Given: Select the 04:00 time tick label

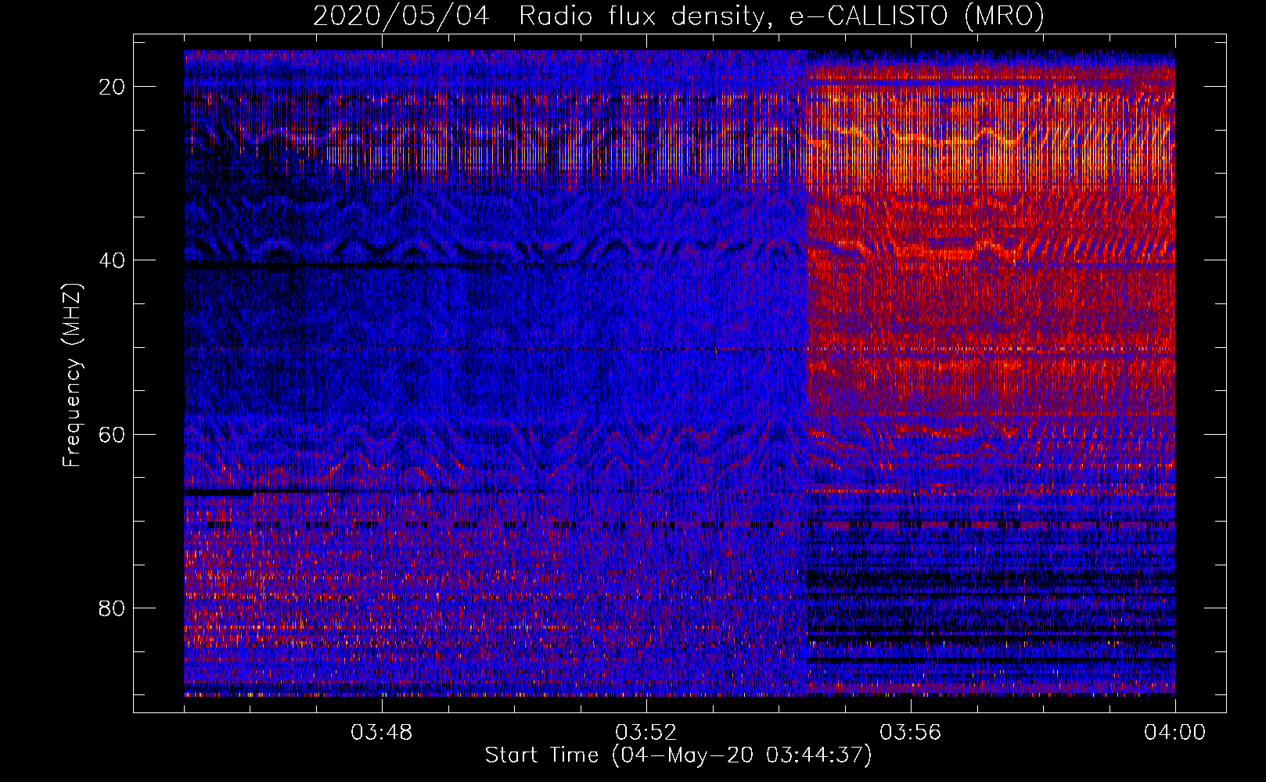Looking at the screenshot, I should coord(1175,733).
